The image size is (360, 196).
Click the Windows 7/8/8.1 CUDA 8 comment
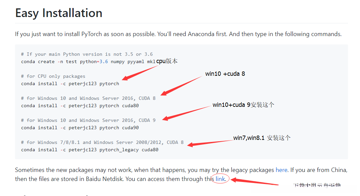102,142
